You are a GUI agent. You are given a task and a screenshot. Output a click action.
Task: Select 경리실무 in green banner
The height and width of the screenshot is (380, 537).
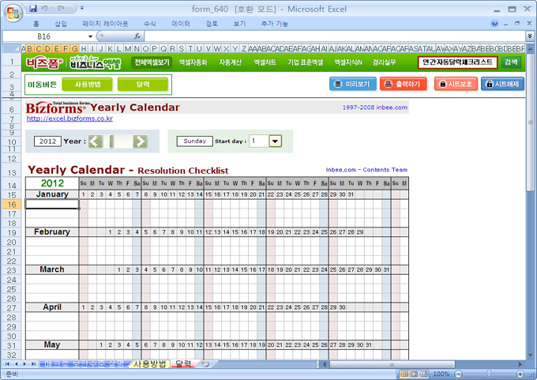tap(384, 62)
